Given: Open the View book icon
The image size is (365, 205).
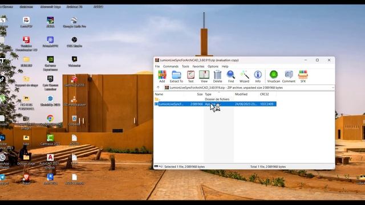Looking at the screenshot, I should tap(204, 77).
